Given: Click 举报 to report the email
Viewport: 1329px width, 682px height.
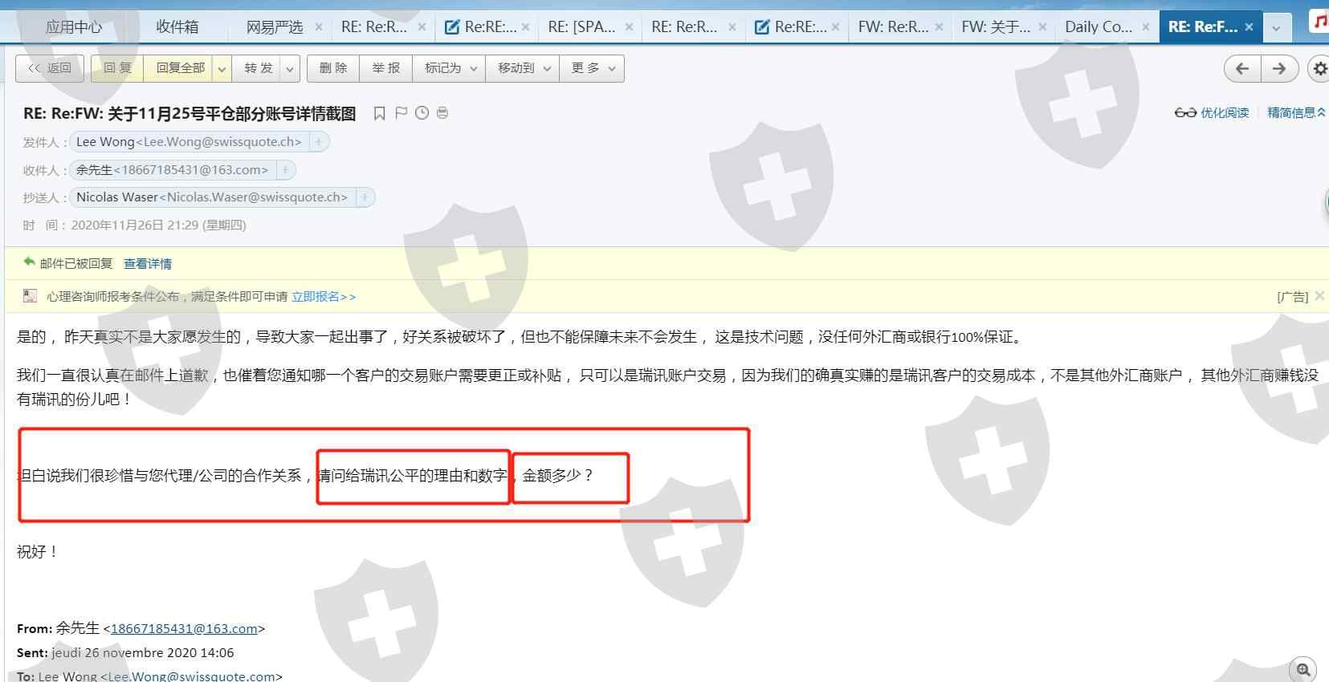Looking at the screenshot, I should [386, 69].
